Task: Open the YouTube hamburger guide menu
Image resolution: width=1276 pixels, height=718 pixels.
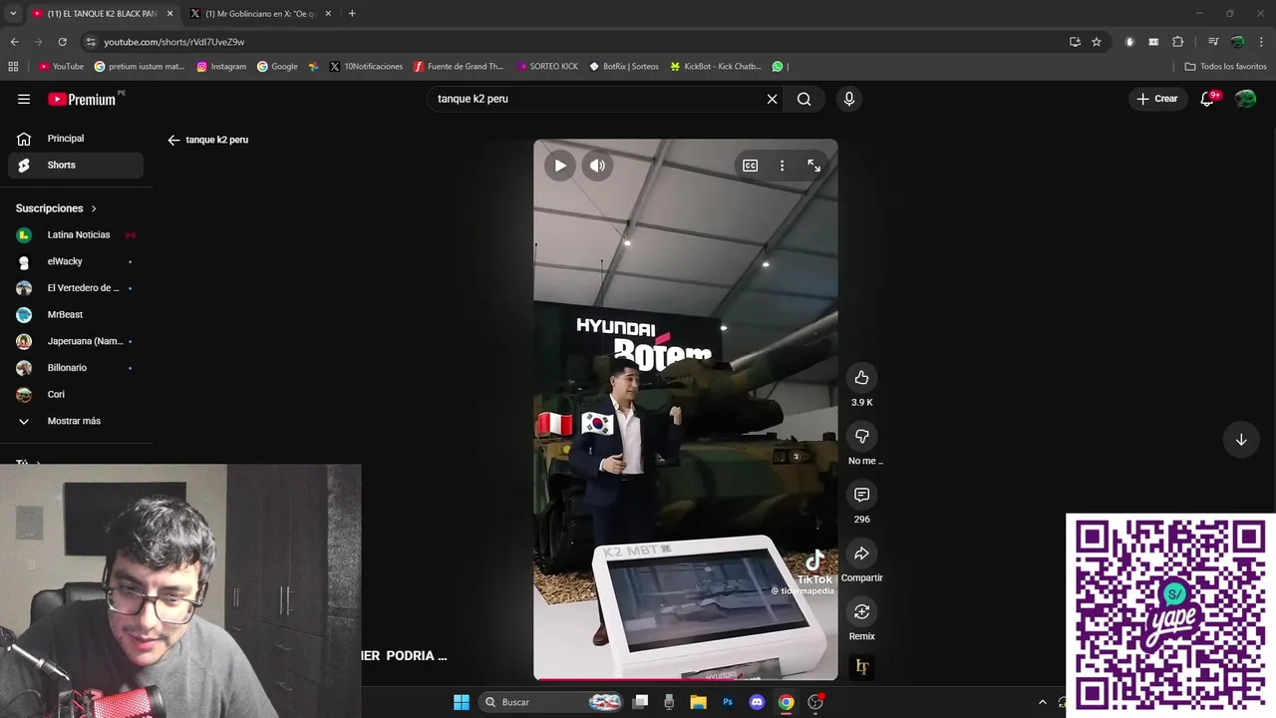Action: click(x=24, y=99)
